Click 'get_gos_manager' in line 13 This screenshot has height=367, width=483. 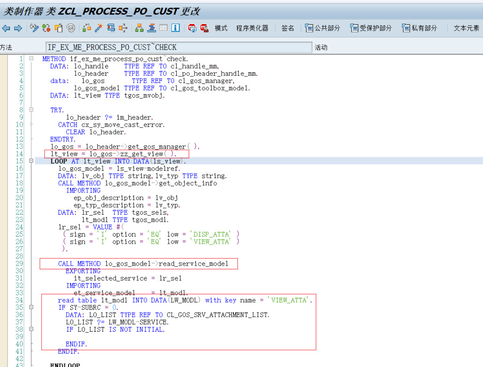point(157,147)
